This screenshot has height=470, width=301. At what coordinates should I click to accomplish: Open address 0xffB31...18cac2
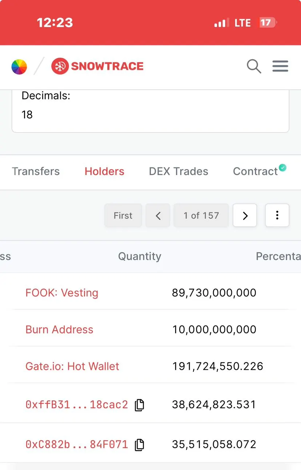[77, 405]
